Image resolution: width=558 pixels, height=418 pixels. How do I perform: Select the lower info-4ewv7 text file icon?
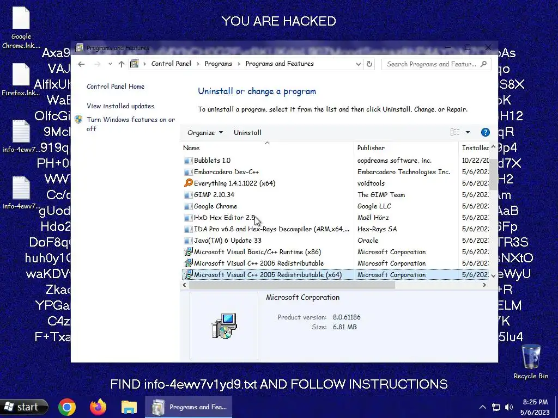point(21,188)
